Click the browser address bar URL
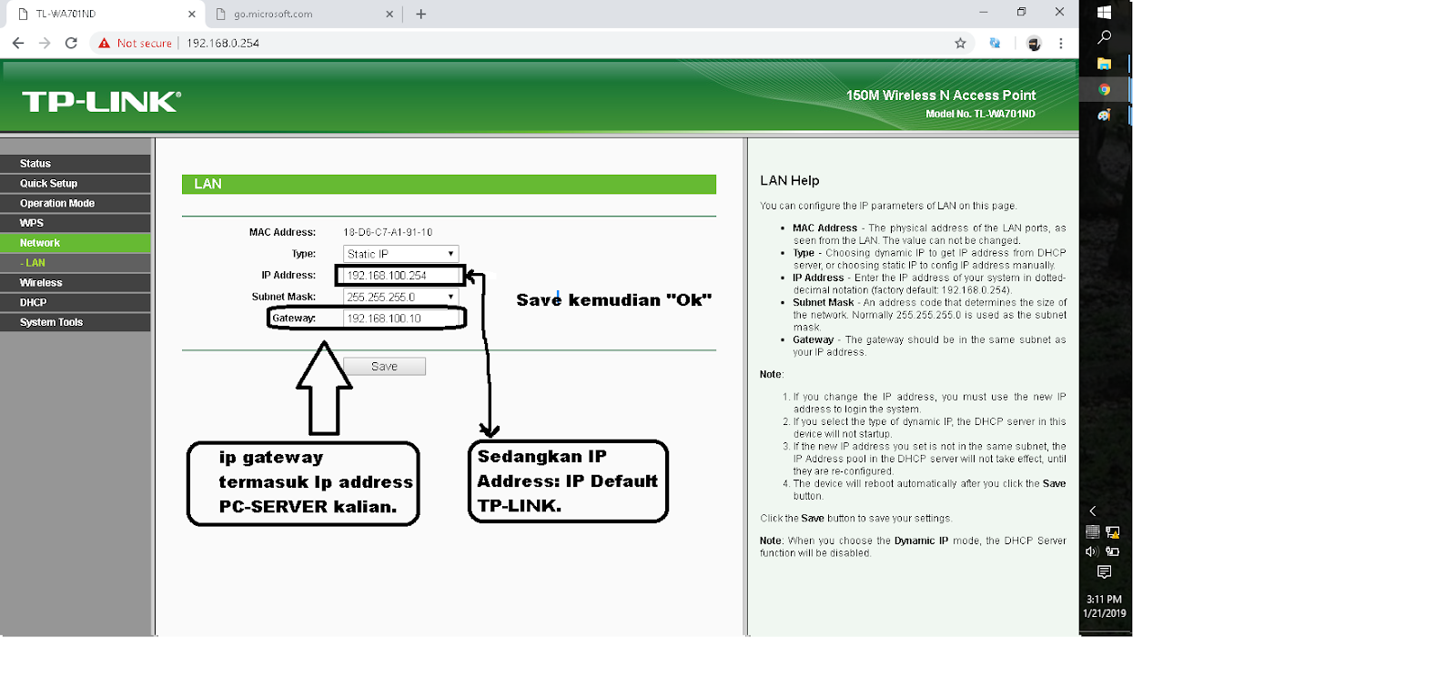Image resolution: width=1456 pixels, height=688 pixels. tap(223, 43)
